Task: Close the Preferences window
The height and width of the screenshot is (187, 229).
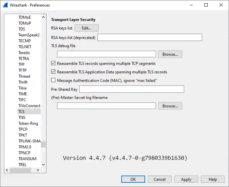Action: click(221, 5)
